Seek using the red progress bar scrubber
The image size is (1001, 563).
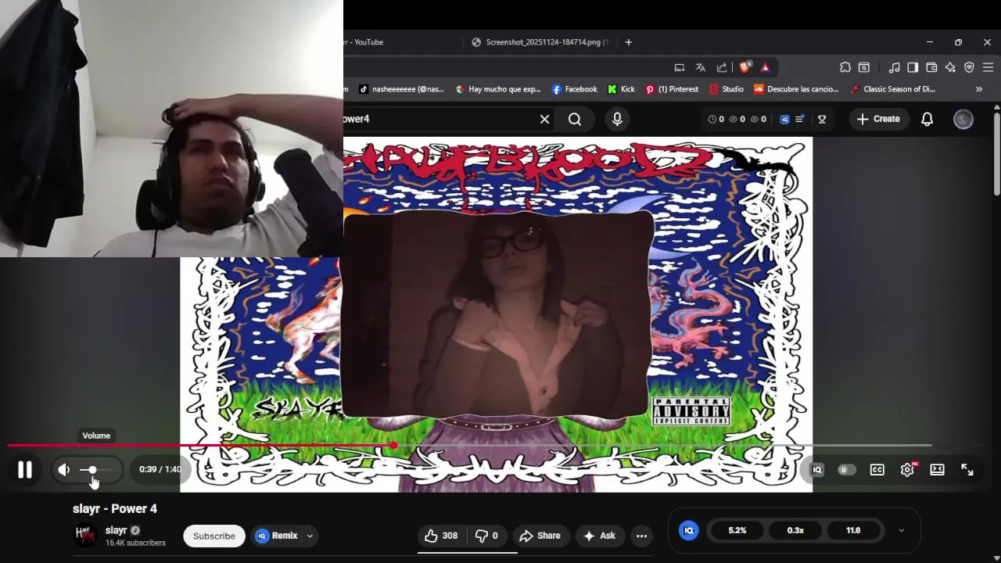[x=393, y=446]
